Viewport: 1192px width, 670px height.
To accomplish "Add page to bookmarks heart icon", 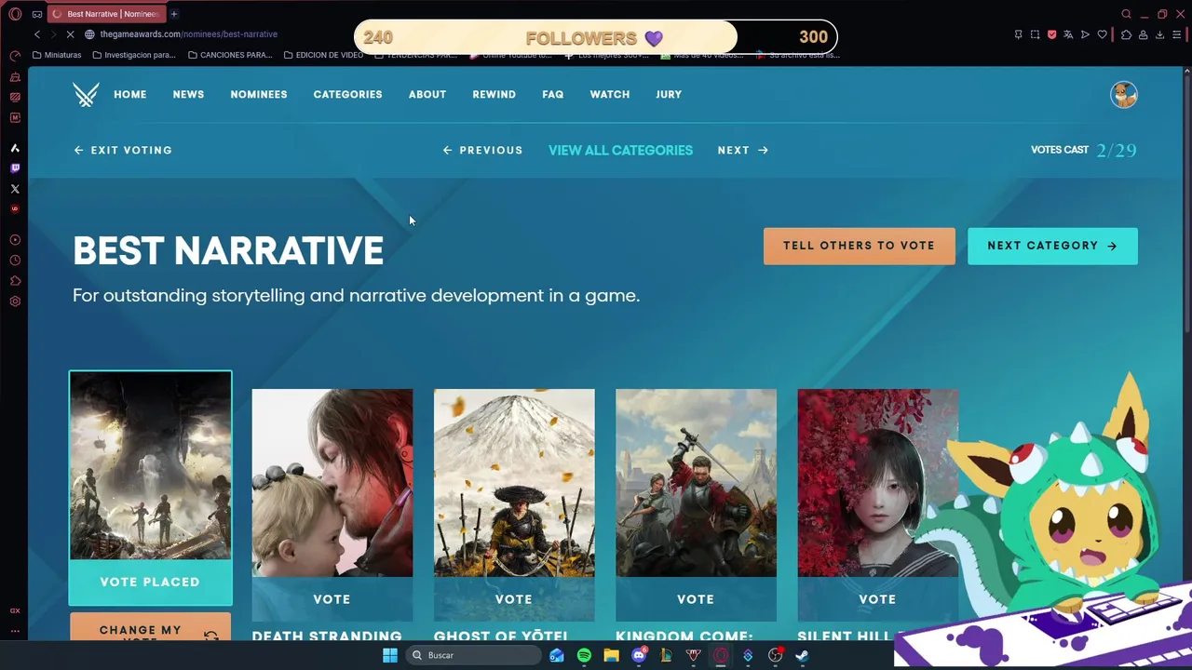I will (x=1103, y=34).
